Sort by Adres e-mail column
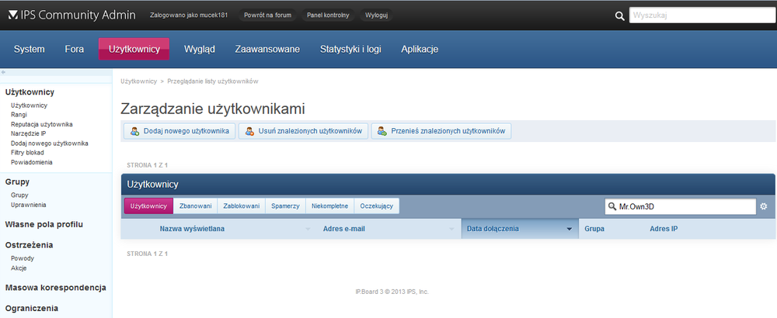Screen dimensions: 777x318 [343, 229]
